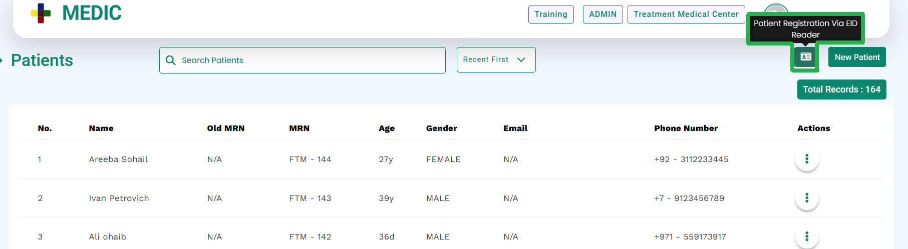
Task: Open actions menu for Ali ohaib
Action: 806,236
